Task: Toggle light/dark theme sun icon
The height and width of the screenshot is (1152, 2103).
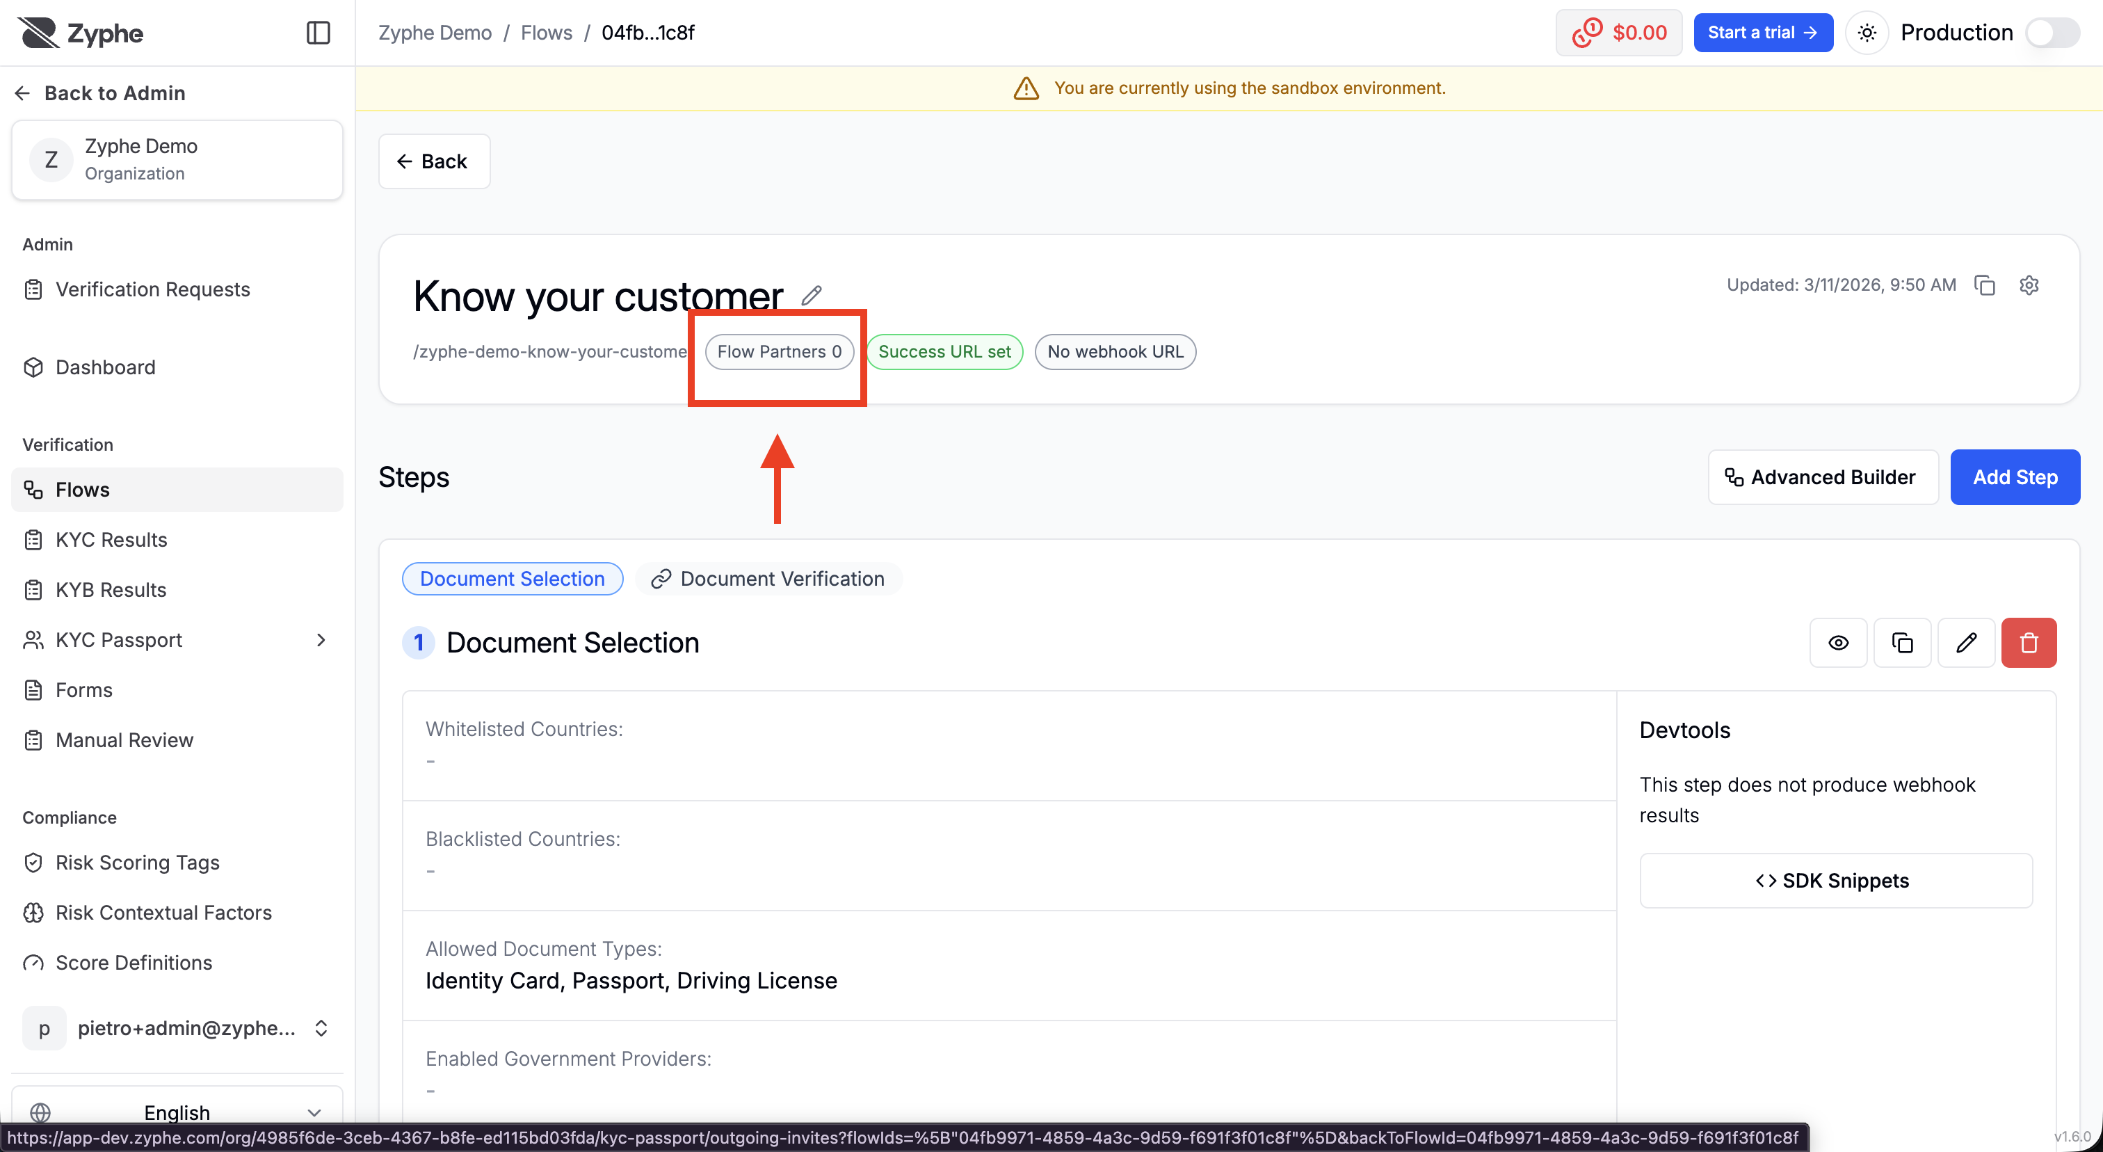Action: point(1867,33)
